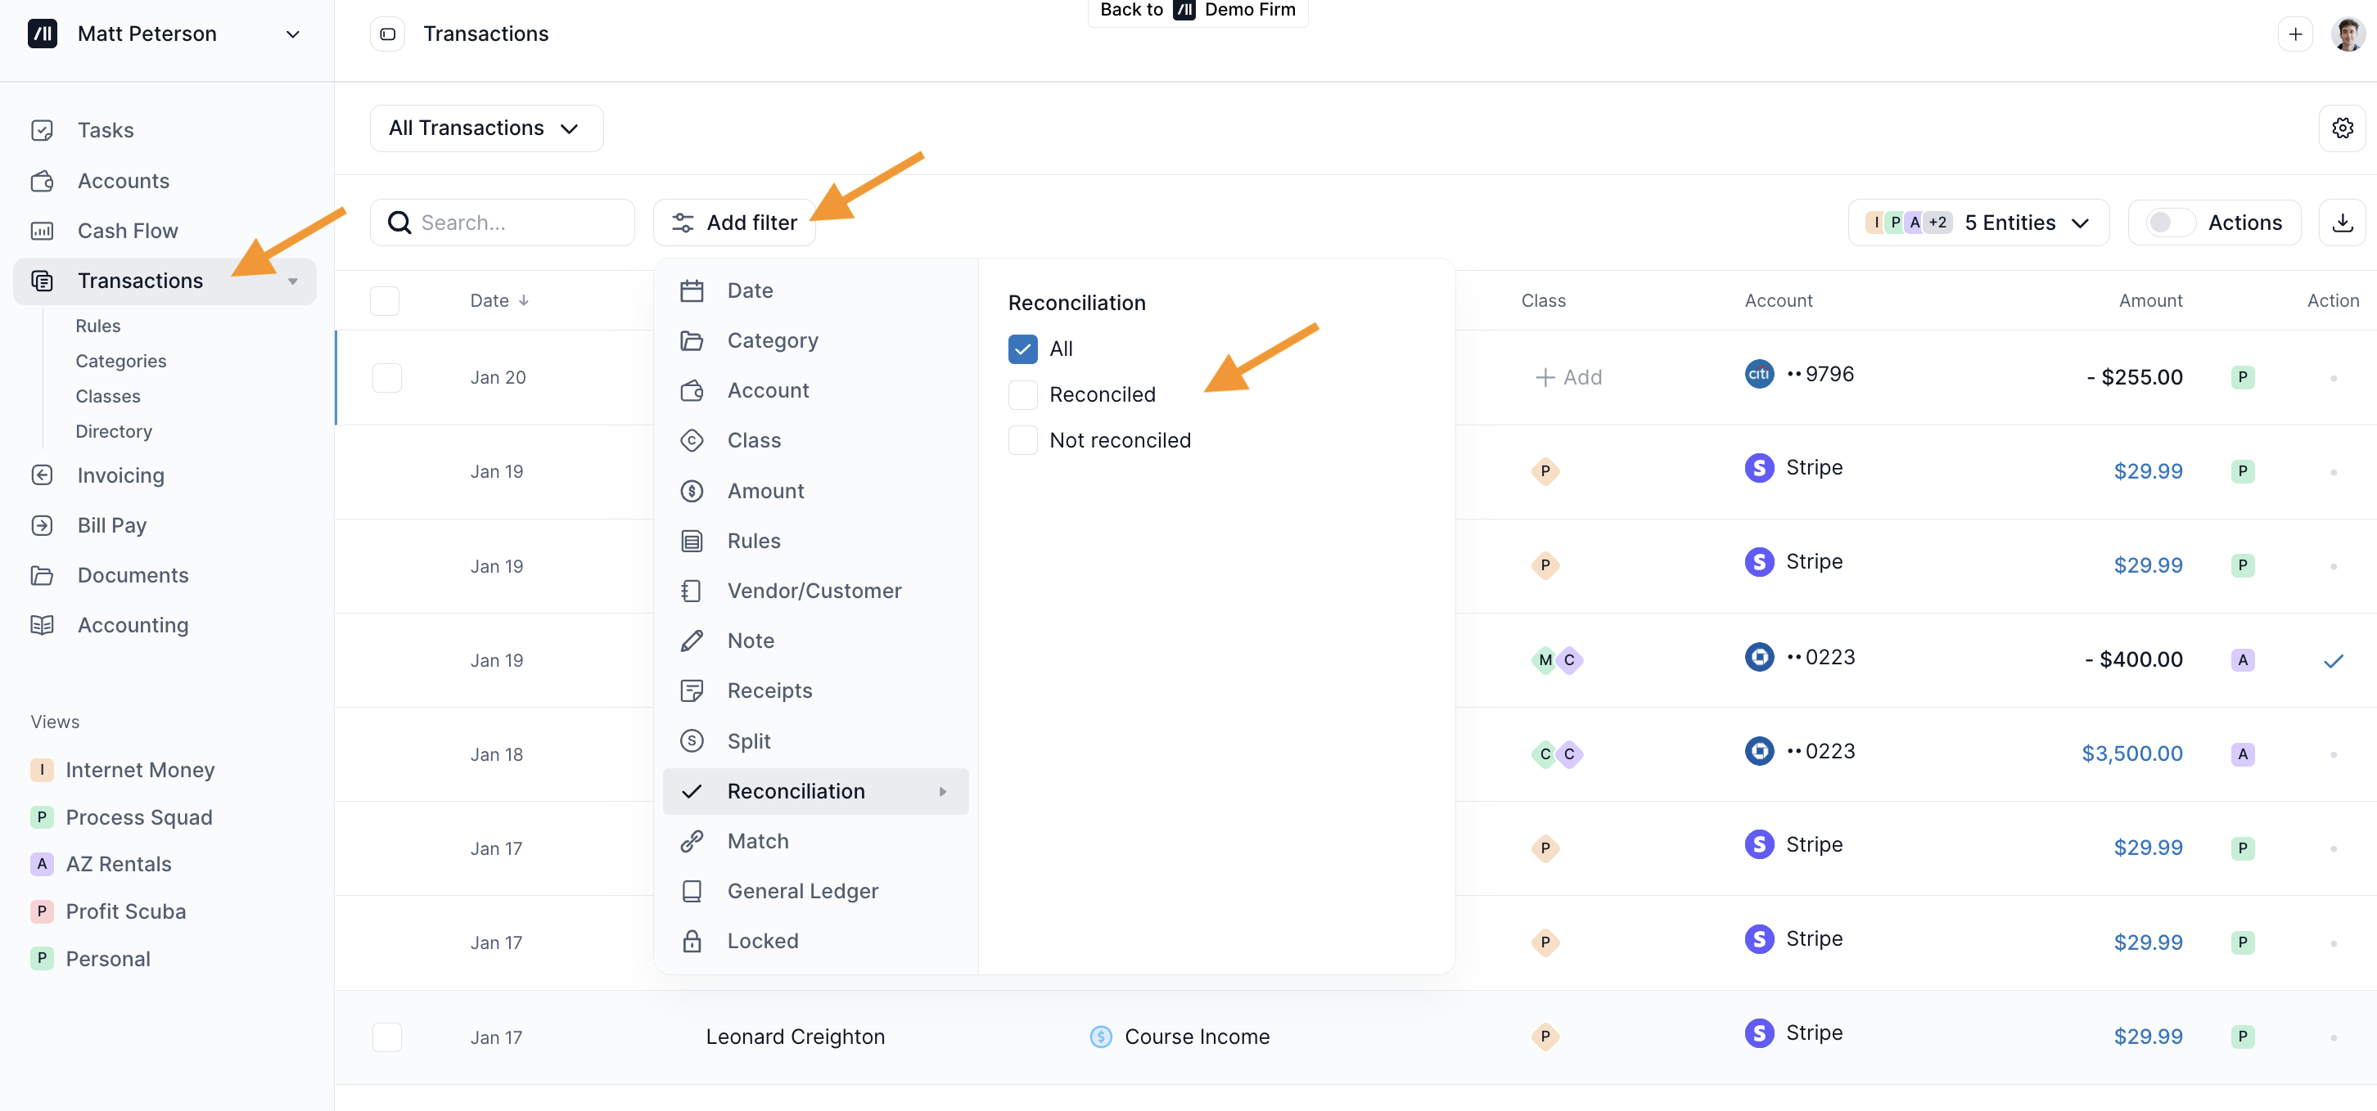
Task: Click the settings gear icon
Action: (2341, 128)
